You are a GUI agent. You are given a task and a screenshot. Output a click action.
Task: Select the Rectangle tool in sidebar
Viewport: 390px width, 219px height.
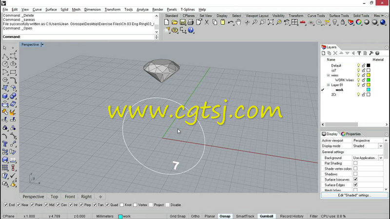13,72
